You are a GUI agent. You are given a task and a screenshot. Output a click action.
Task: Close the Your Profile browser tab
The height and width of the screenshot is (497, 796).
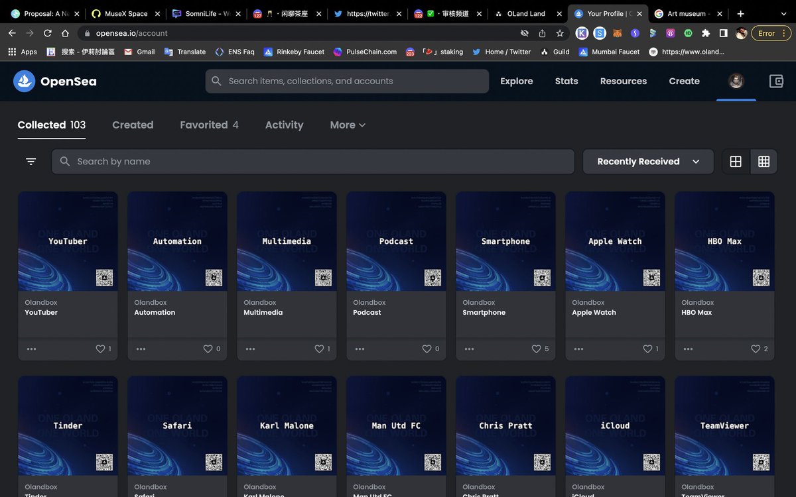pyautogui.click(x=639, y=13)
